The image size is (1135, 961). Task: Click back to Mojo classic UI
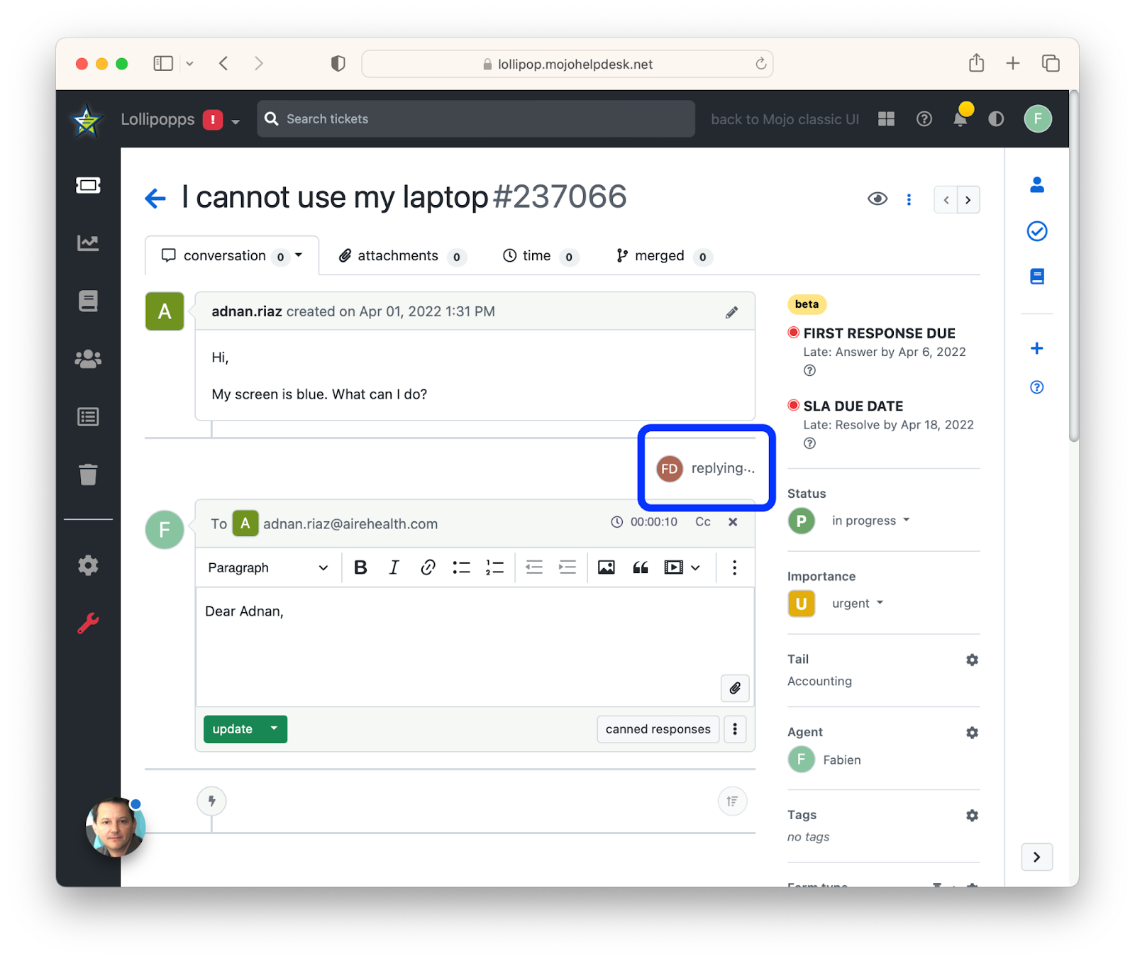click(x=785, y=119)
